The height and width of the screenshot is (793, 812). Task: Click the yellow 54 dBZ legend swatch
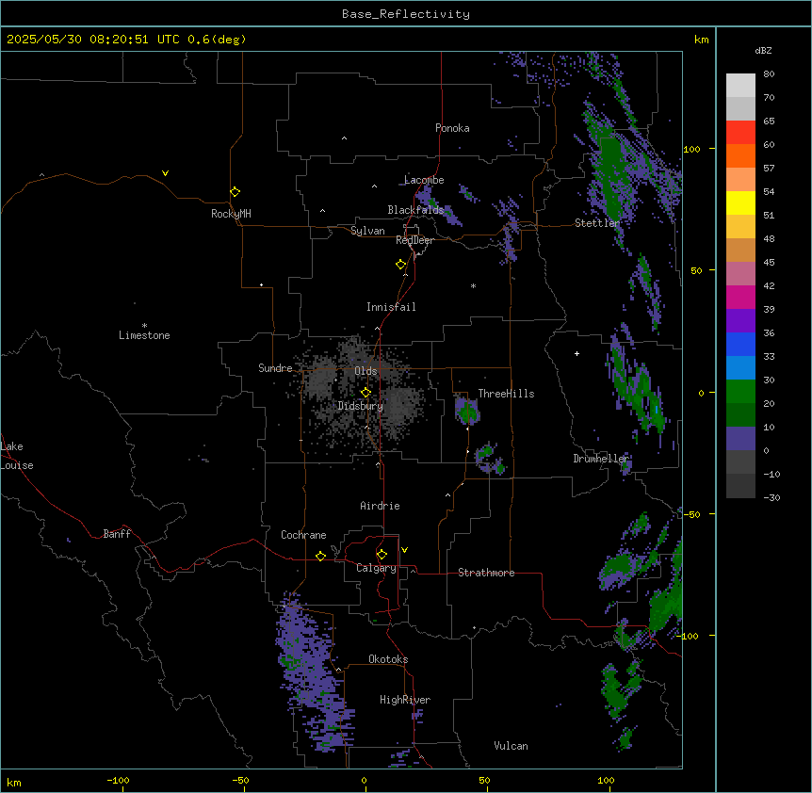740,202
